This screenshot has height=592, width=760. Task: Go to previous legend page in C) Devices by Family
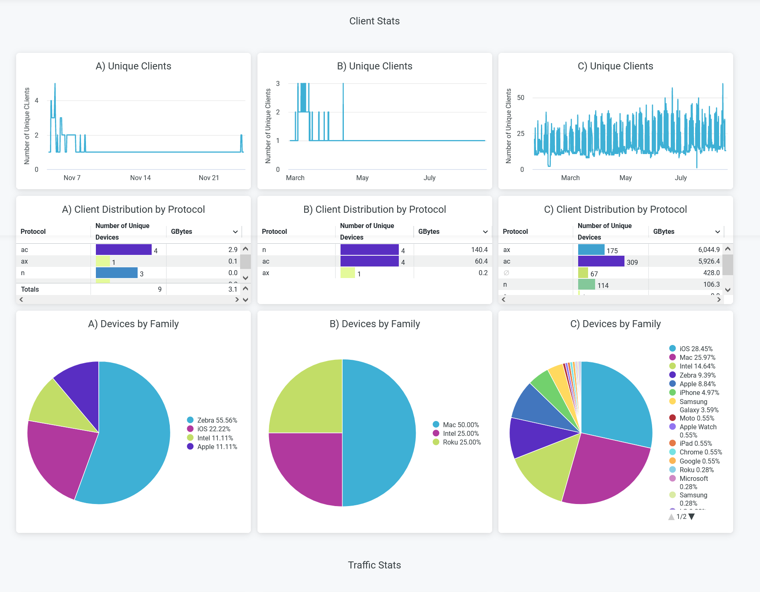coord(671,517)
